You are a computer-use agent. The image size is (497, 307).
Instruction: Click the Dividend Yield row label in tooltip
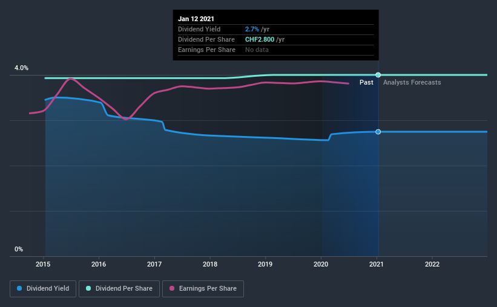[199, 29]
